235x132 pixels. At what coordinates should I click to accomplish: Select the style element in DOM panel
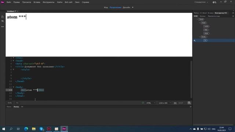pyautogui.click(x=206, y=33)
